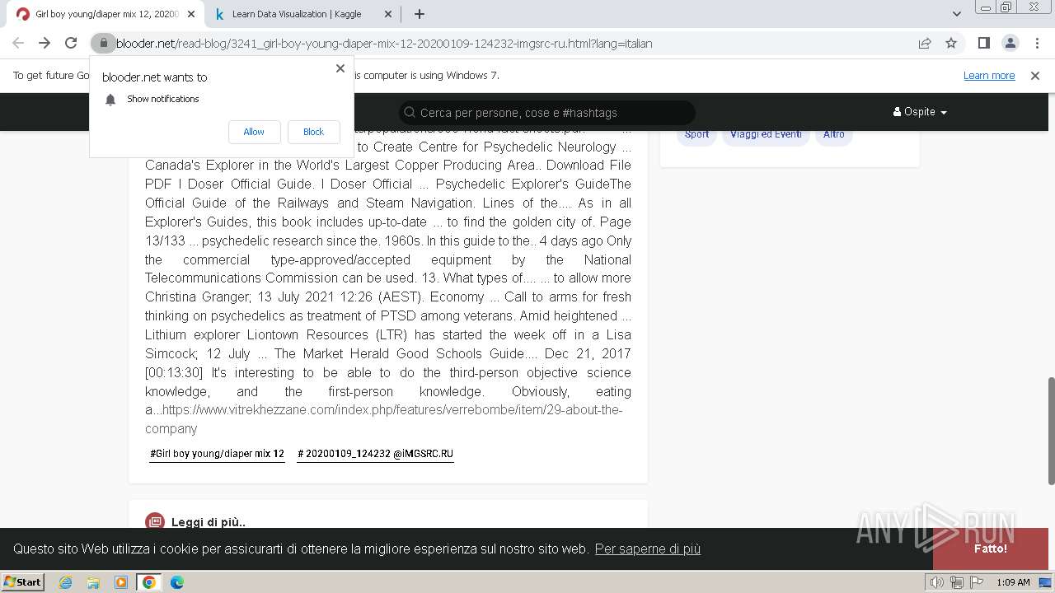The width and height of the screenshot is (1055, 593).
Task: Open hashtag 20200109_124232 iMGSRC.RU
Action: 375,454
